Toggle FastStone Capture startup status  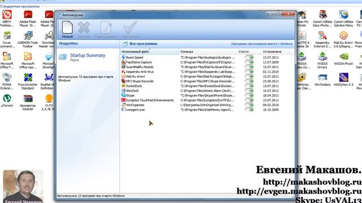tap(249, 62)
